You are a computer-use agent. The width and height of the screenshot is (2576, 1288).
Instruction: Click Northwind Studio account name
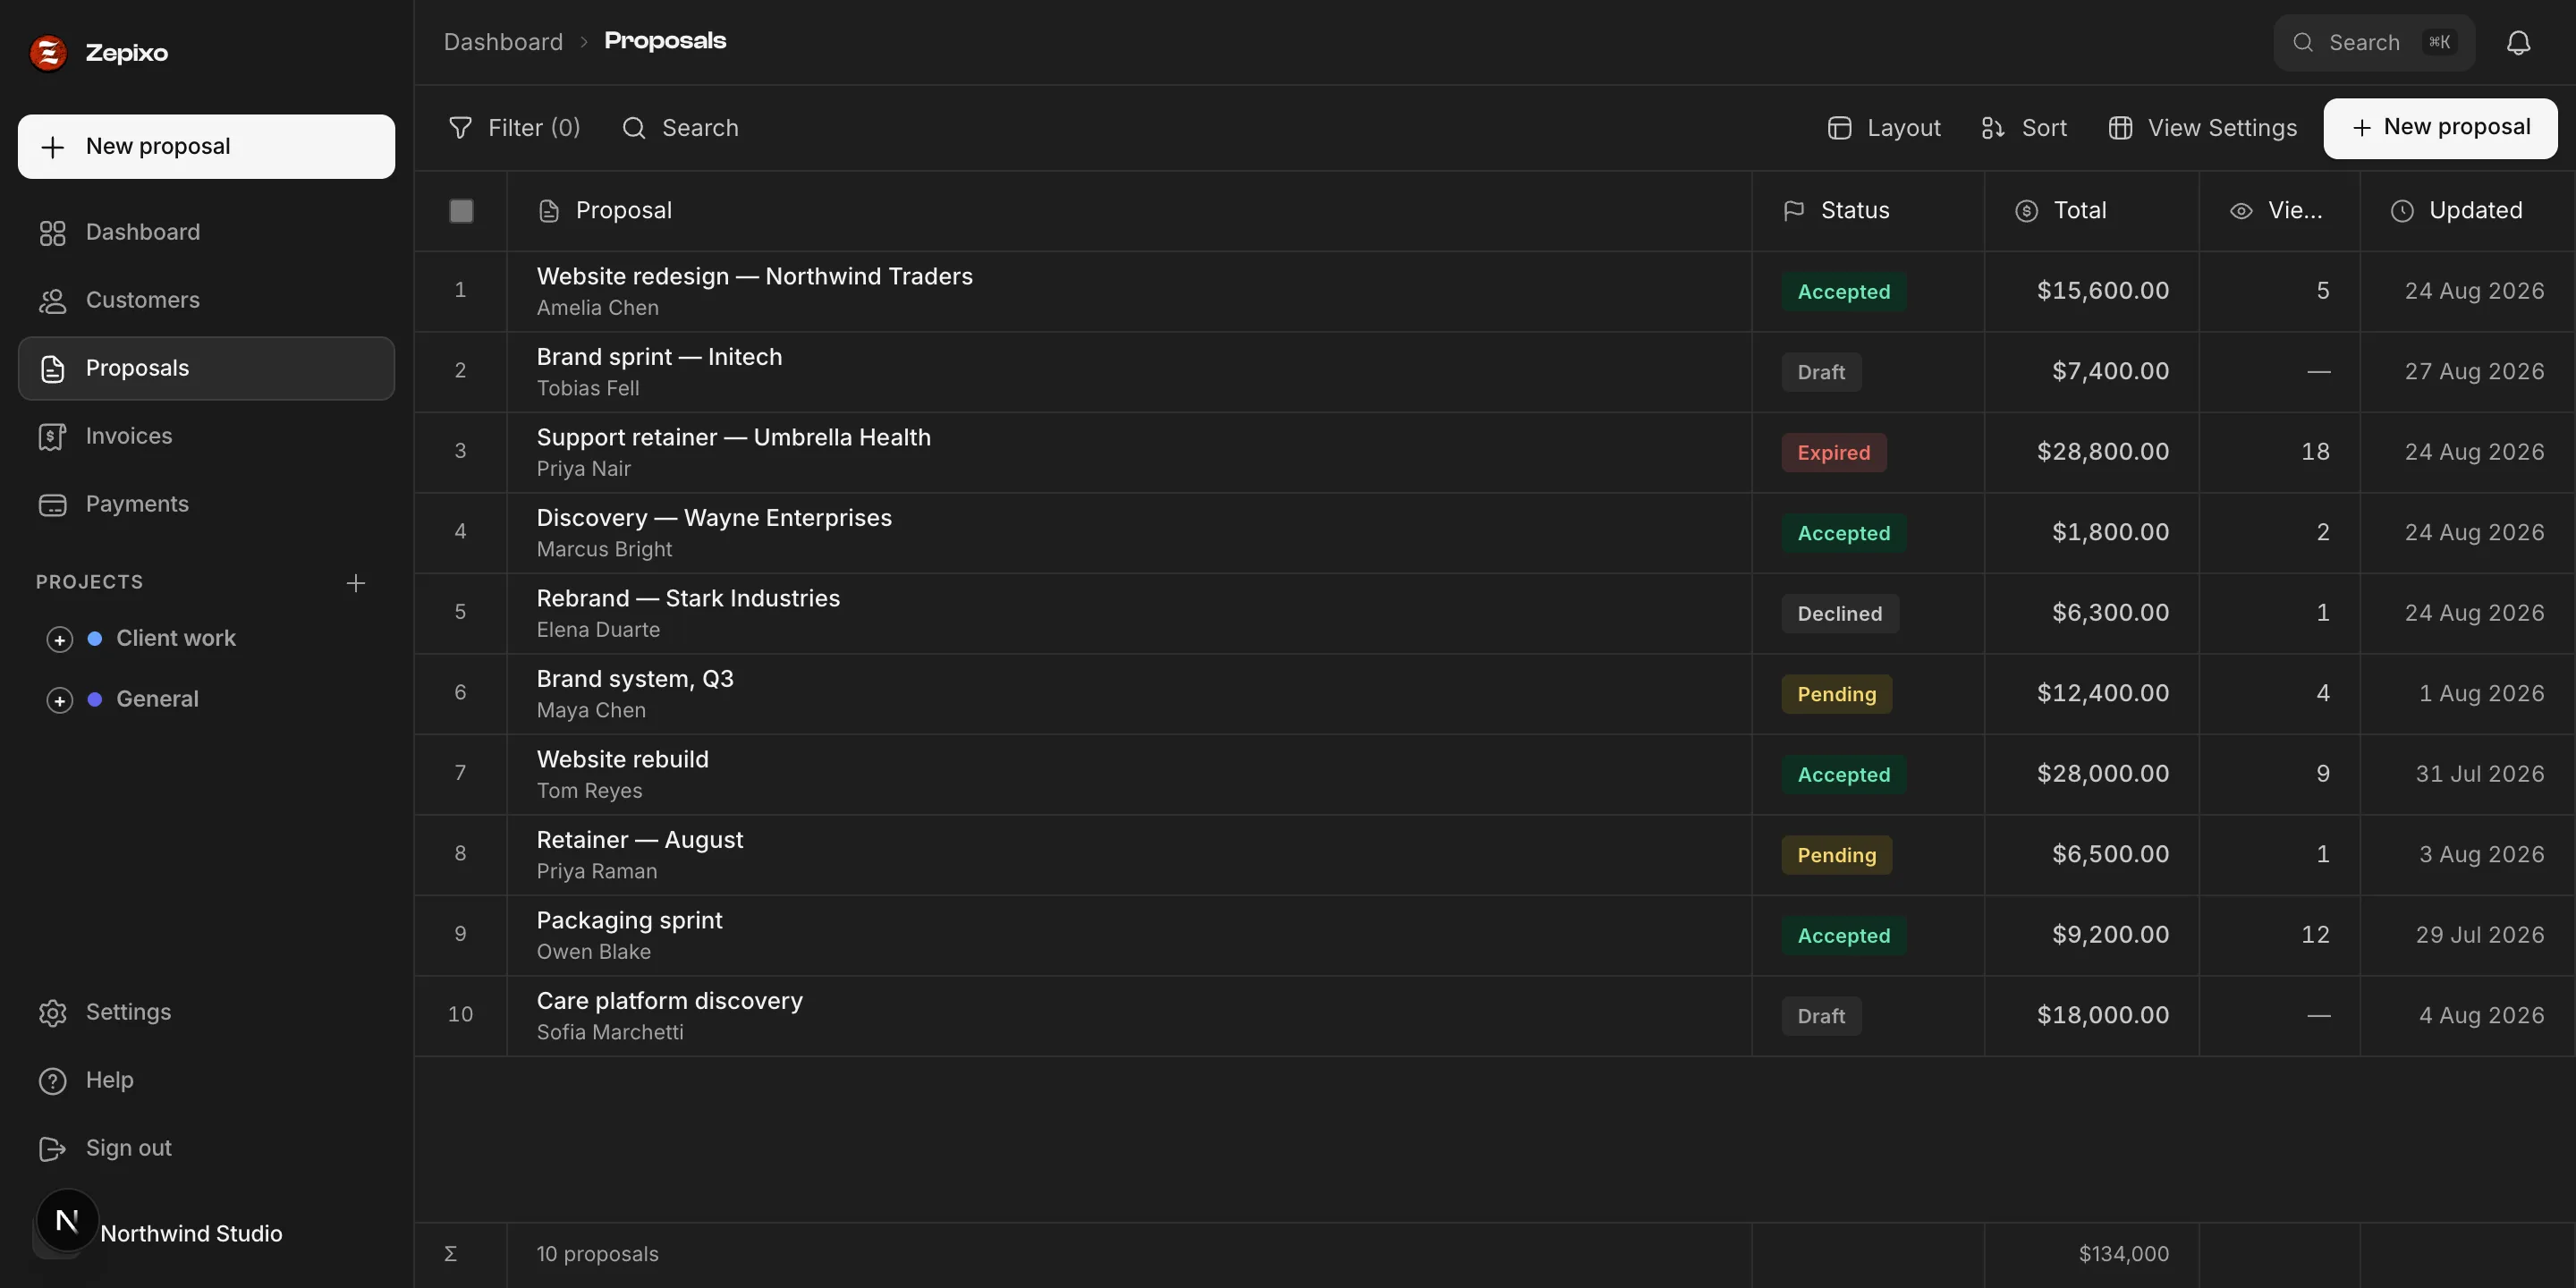click(191, 1234)
